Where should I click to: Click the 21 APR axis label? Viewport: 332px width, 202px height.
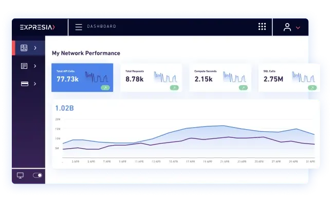point(225,161)
